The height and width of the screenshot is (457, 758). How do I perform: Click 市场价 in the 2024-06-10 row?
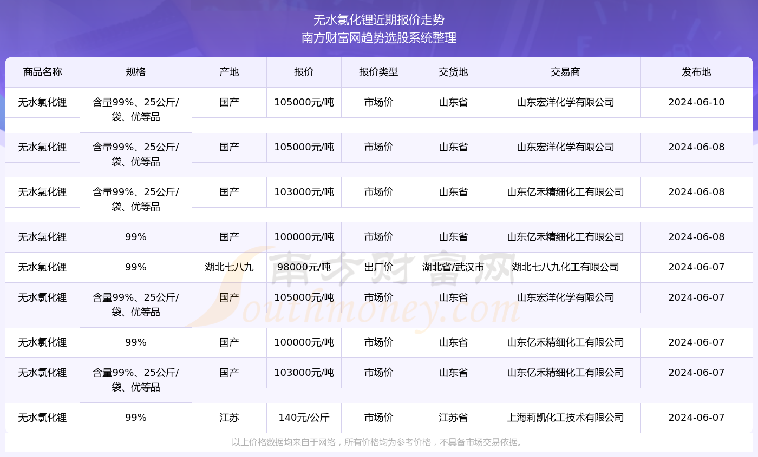click(x=378, y=102)
